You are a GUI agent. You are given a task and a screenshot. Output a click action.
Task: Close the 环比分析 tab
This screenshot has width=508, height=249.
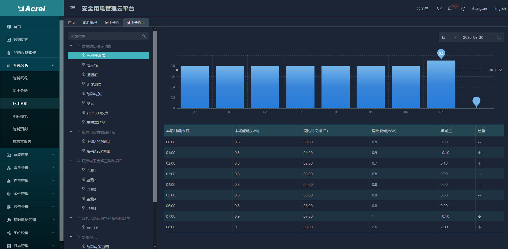(144, 23)
